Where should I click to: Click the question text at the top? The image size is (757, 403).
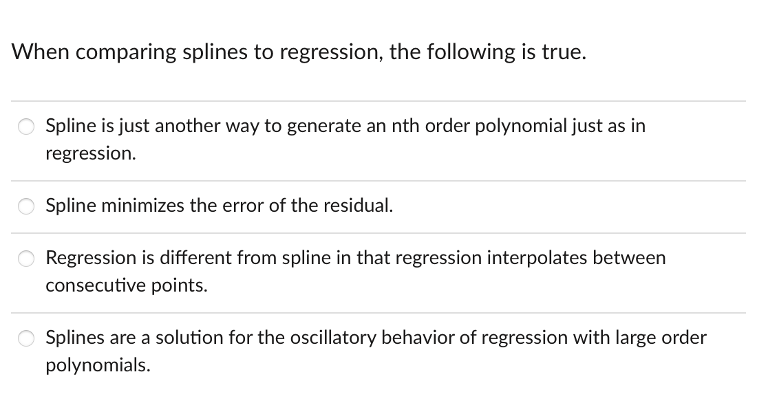(x=297, y=52)
